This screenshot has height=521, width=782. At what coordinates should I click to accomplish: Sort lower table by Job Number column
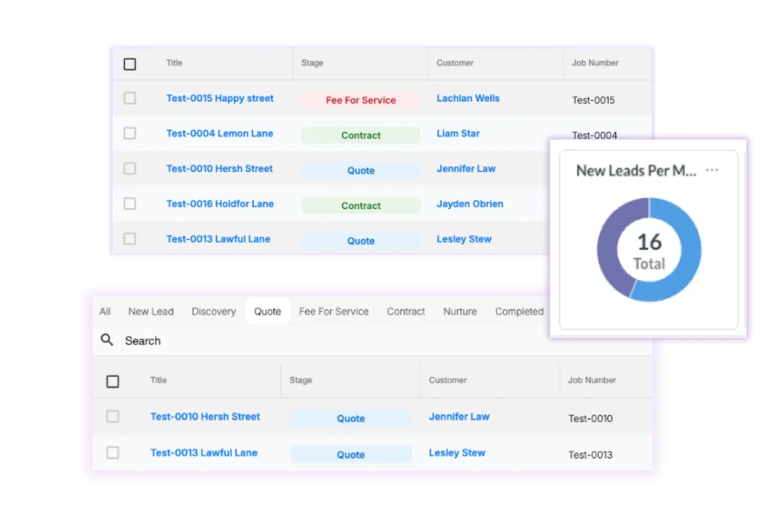click(592, 380)
